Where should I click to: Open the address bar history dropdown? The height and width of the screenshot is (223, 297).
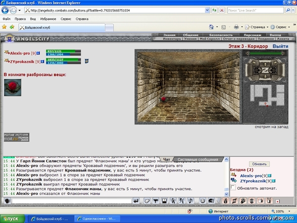coord(207,10)
